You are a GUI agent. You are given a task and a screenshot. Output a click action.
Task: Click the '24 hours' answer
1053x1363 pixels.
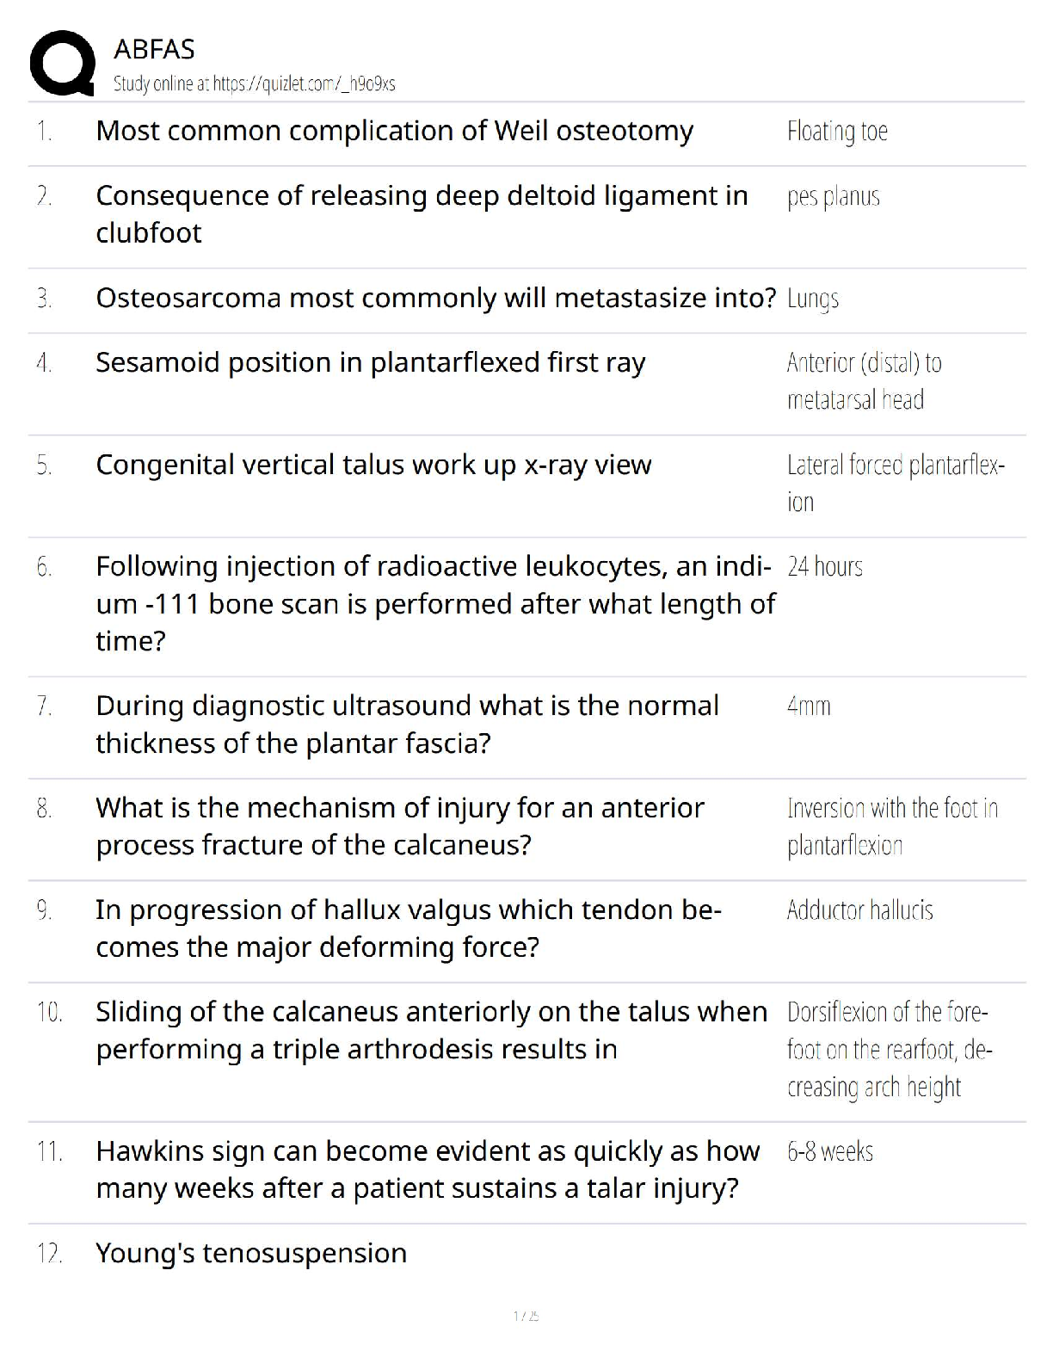(824, 566)
